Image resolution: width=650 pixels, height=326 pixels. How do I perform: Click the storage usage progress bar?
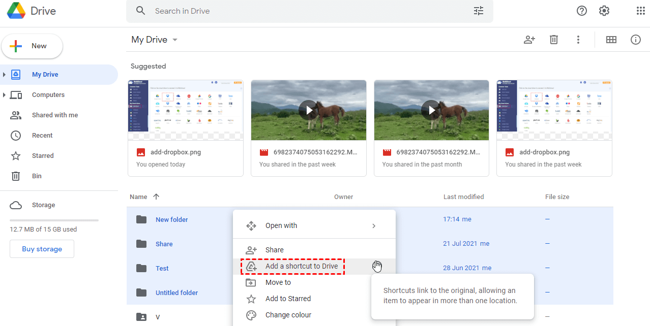53,220
